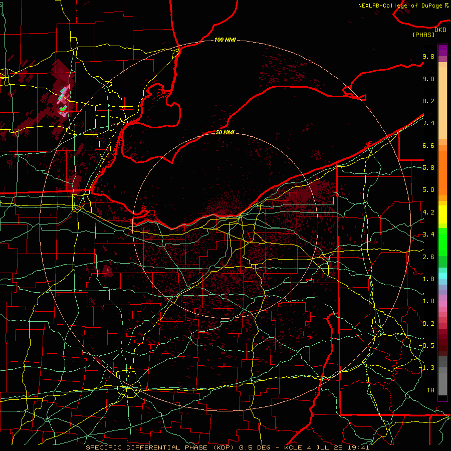
Task: Click the 8.2 scale value
Action: click(x=428, y=101)
